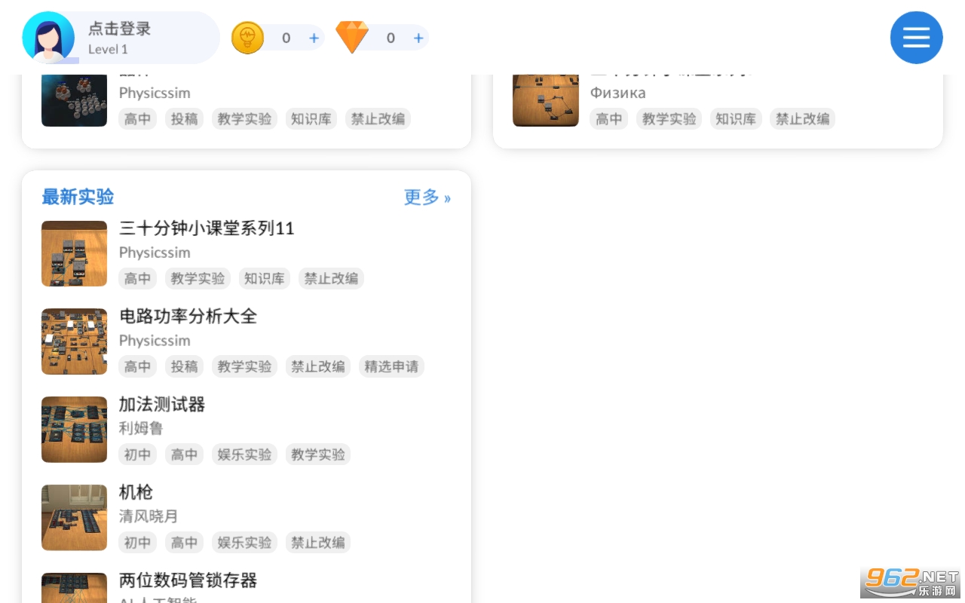Viewport: 965px width, 603px height.
Task: Select 初中 tag of 机枪
Action: (137, 543)
